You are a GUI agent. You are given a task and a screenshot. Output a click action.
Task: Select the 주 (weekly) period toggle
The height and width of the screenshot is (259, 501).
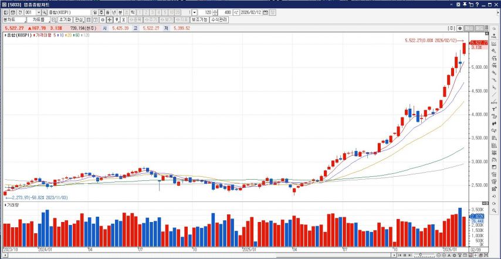pyautogui.click(x=101, y=12)
